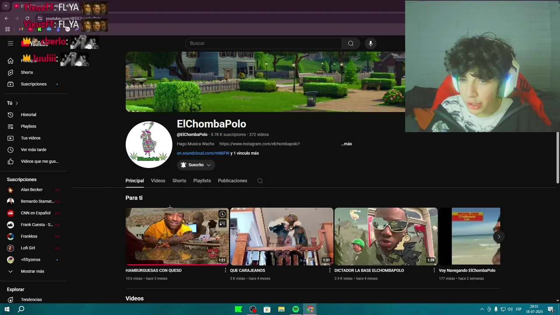Image resolution: width=560 pixels, height=315 pixels.
Task: Expand channel description with ...más
Action: (x=346, y=144)
